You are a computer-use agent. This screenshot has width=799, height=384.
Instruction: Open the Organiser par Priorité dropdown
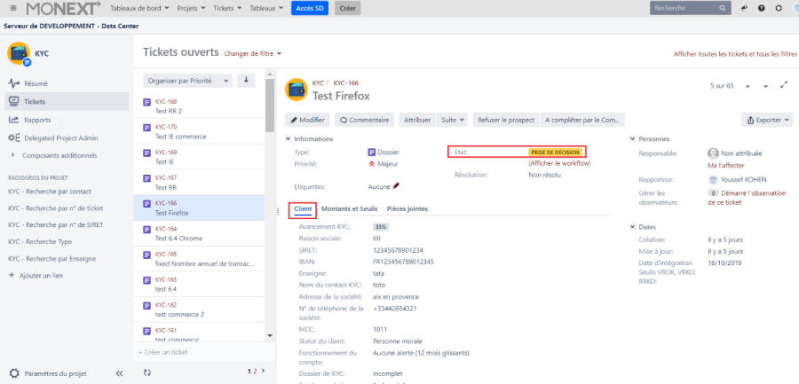[x=187, y=81]
